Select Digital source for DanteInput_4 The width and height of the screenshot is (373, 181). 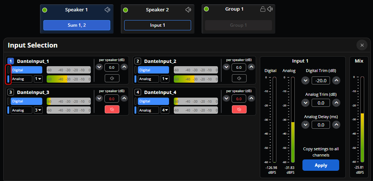coord(154,101)
